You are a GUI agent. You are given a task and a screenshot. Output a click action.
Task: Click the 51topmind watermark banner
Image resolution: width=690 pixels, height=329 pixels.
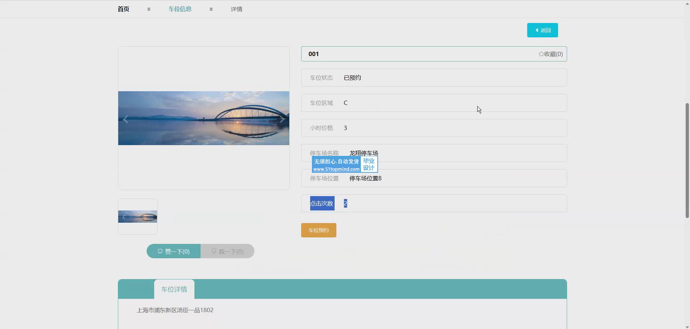coord(344,164)
